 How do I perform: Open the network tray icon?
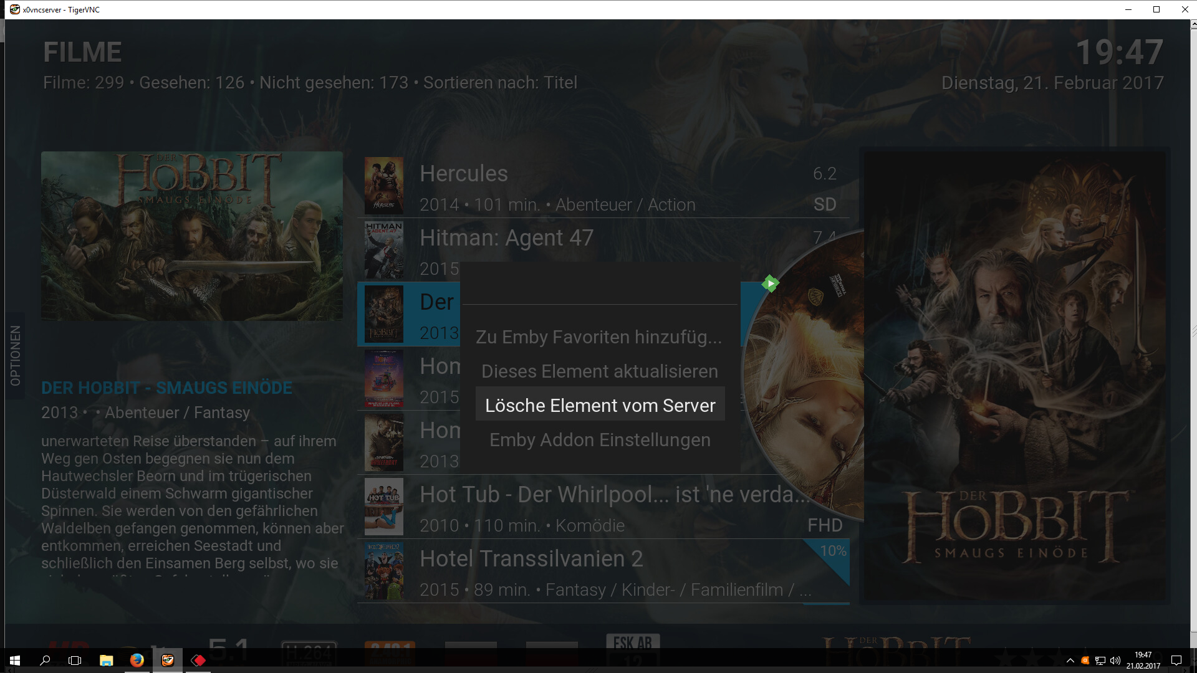1100,661
